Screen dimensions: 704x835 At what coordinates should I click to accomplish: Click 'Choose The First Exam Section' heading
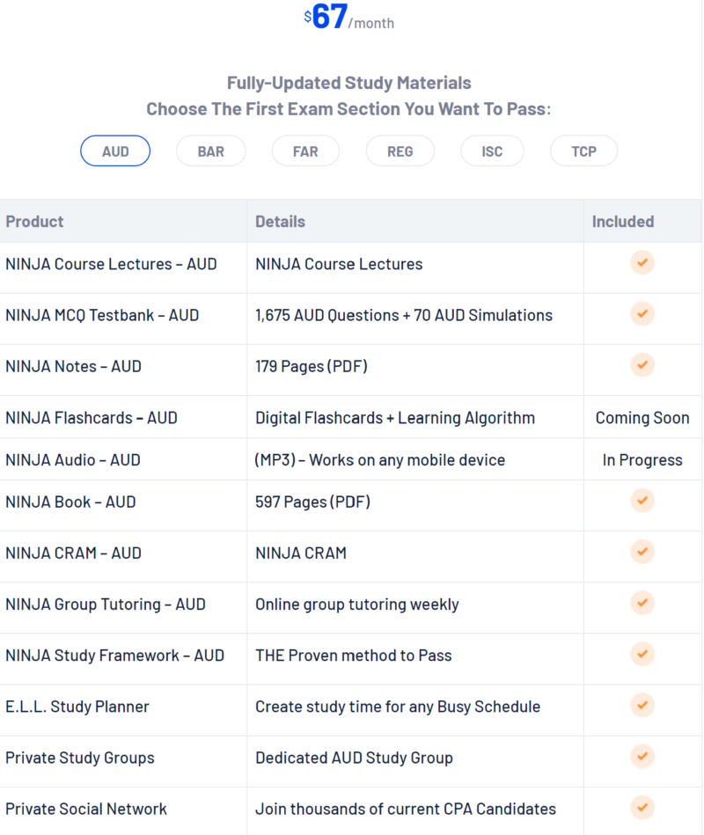click(x=348, y=109)
